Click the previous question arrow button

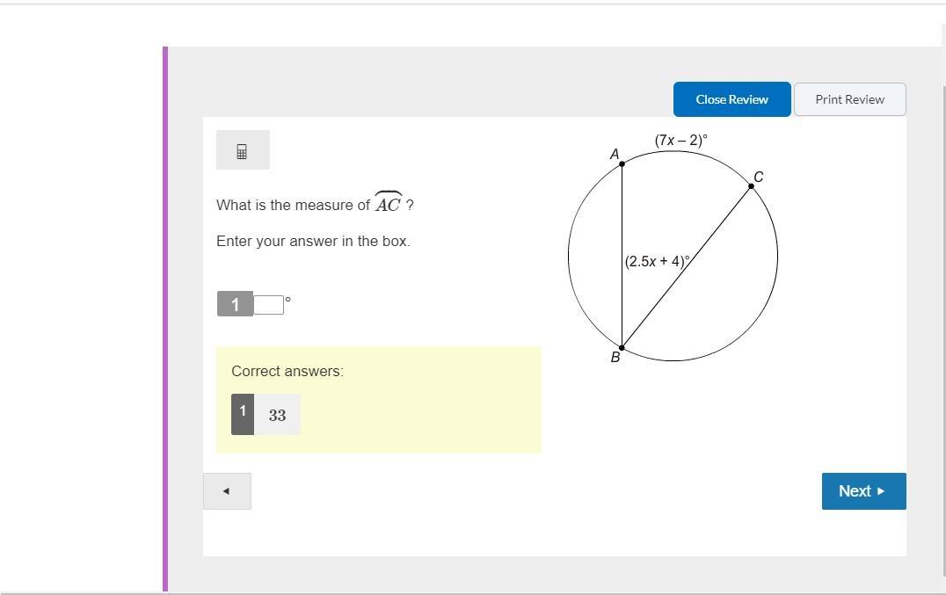(x=227, y=491)
